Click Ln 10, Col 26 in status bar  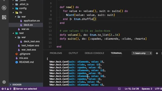[132, 89]
